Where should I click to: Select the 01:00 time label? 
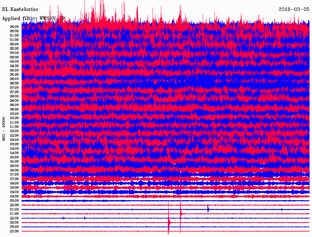tap(14, 36)
